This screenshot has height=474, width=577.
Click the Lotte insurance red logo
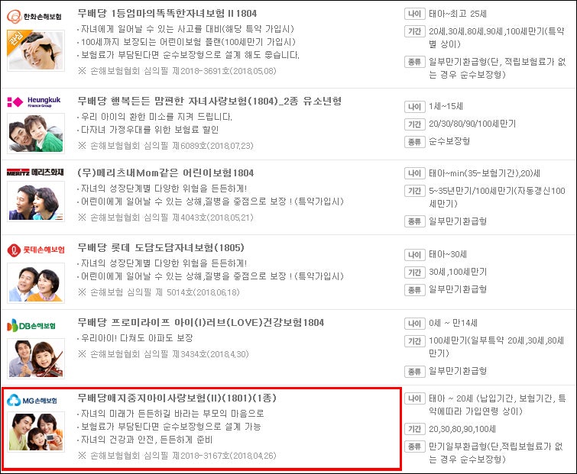36,250
